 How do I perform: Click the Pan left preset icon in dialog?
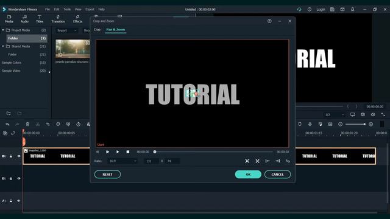pos(268,161)
